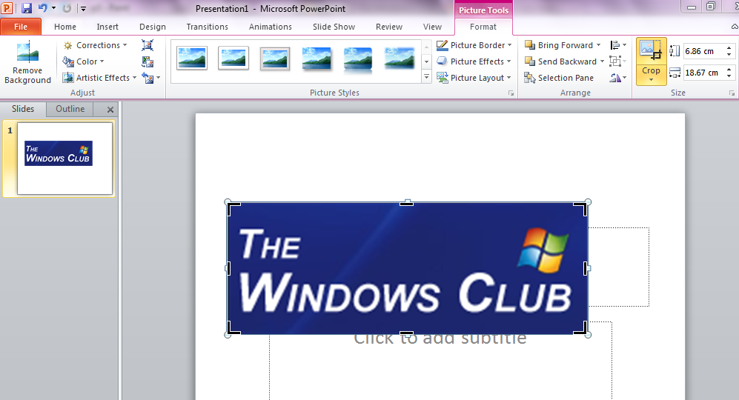Switch to the Design tab
This screenshot has width=739, height=400.
pos(153,27)
